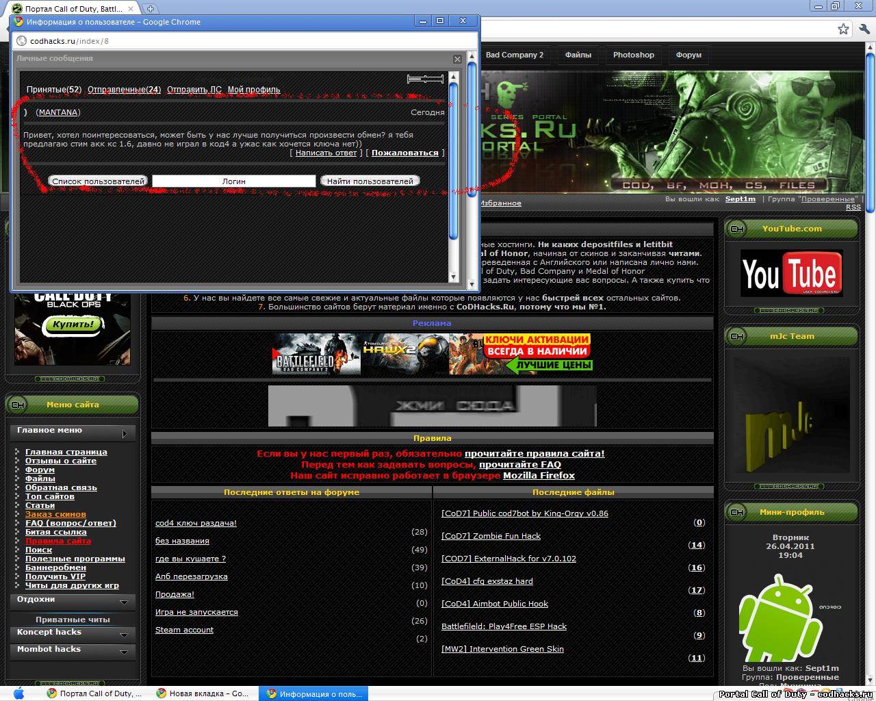876x701 pixels.
Task: Click the Battlefield Bad Company 2 ad banner
Action: [317, 354]
